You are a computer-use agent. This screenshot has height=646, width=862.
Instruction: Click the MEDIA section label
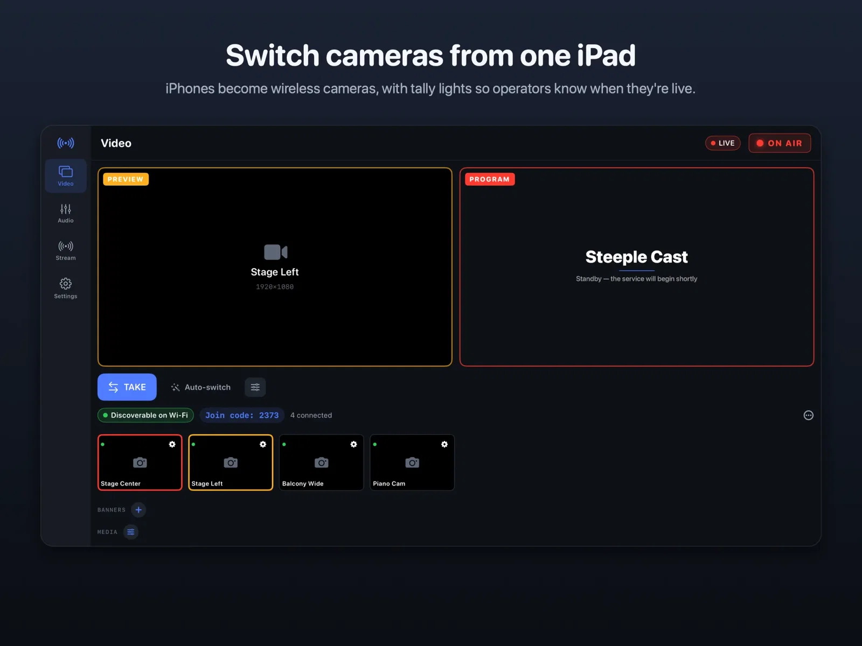[107, 532]
